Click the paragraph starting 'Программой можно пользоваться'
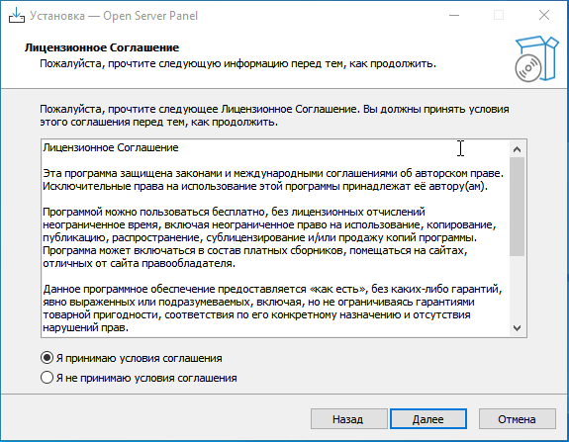 click(x=269, y=237)
